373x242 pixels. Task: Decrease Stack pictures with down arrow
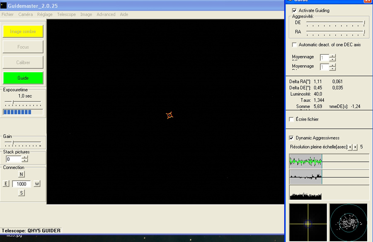pyautogui.click(x=25, y=161)
